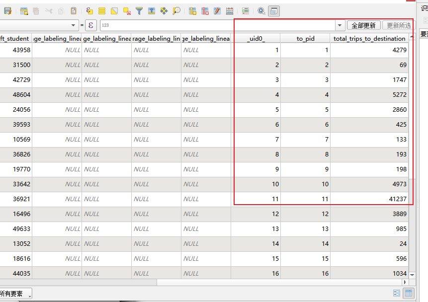Toggle dock attribute table button
Viewport: 428px width, 302px height.
[x=274, y=11]
